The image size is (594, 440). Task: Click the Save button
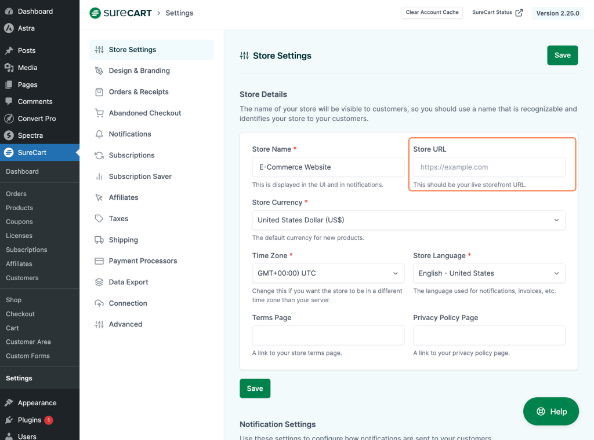click(x=562, y=55)
